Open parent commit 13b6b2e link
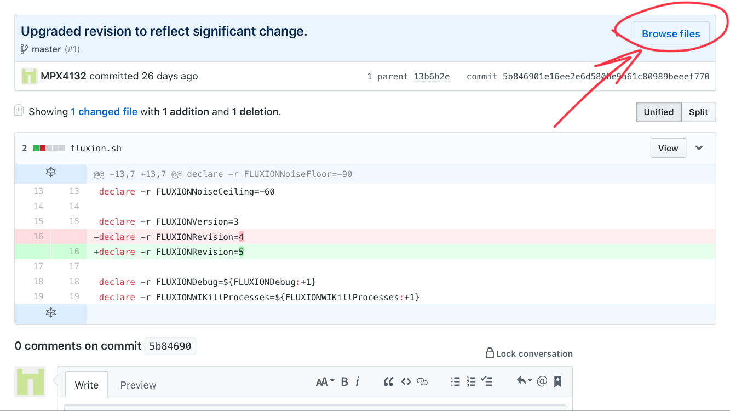Screen dimensions: 730x411 click(x=432, y=76)
